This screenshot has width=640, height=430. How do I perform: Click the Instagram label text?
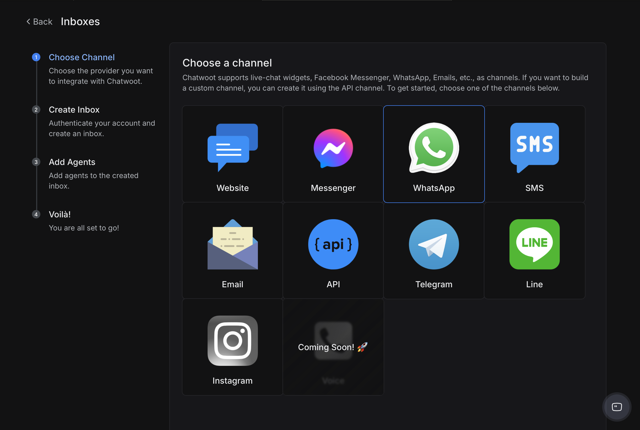(x=232, y=381)
